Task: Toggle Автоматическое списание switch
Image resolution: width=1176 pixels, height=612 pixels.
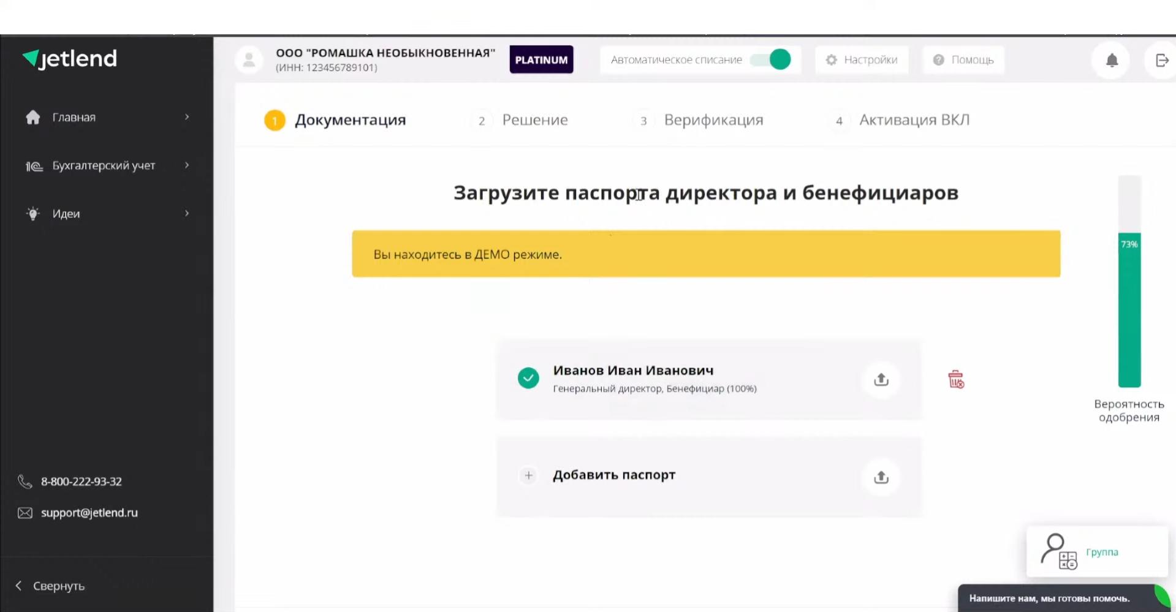Action: 771,59
